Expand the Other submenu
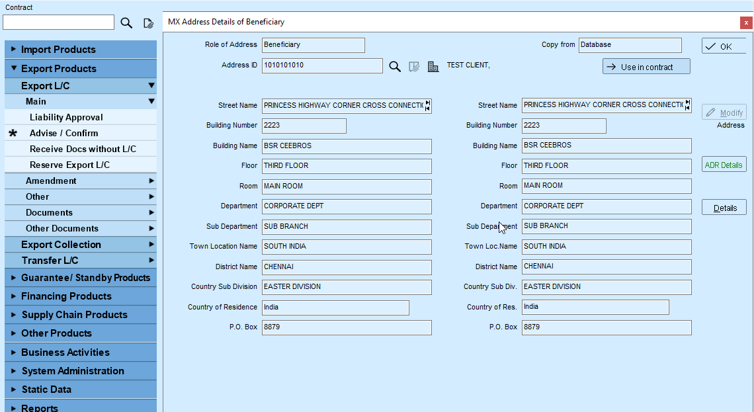This screenshot has width=754, height=412. tap(81, 196)
